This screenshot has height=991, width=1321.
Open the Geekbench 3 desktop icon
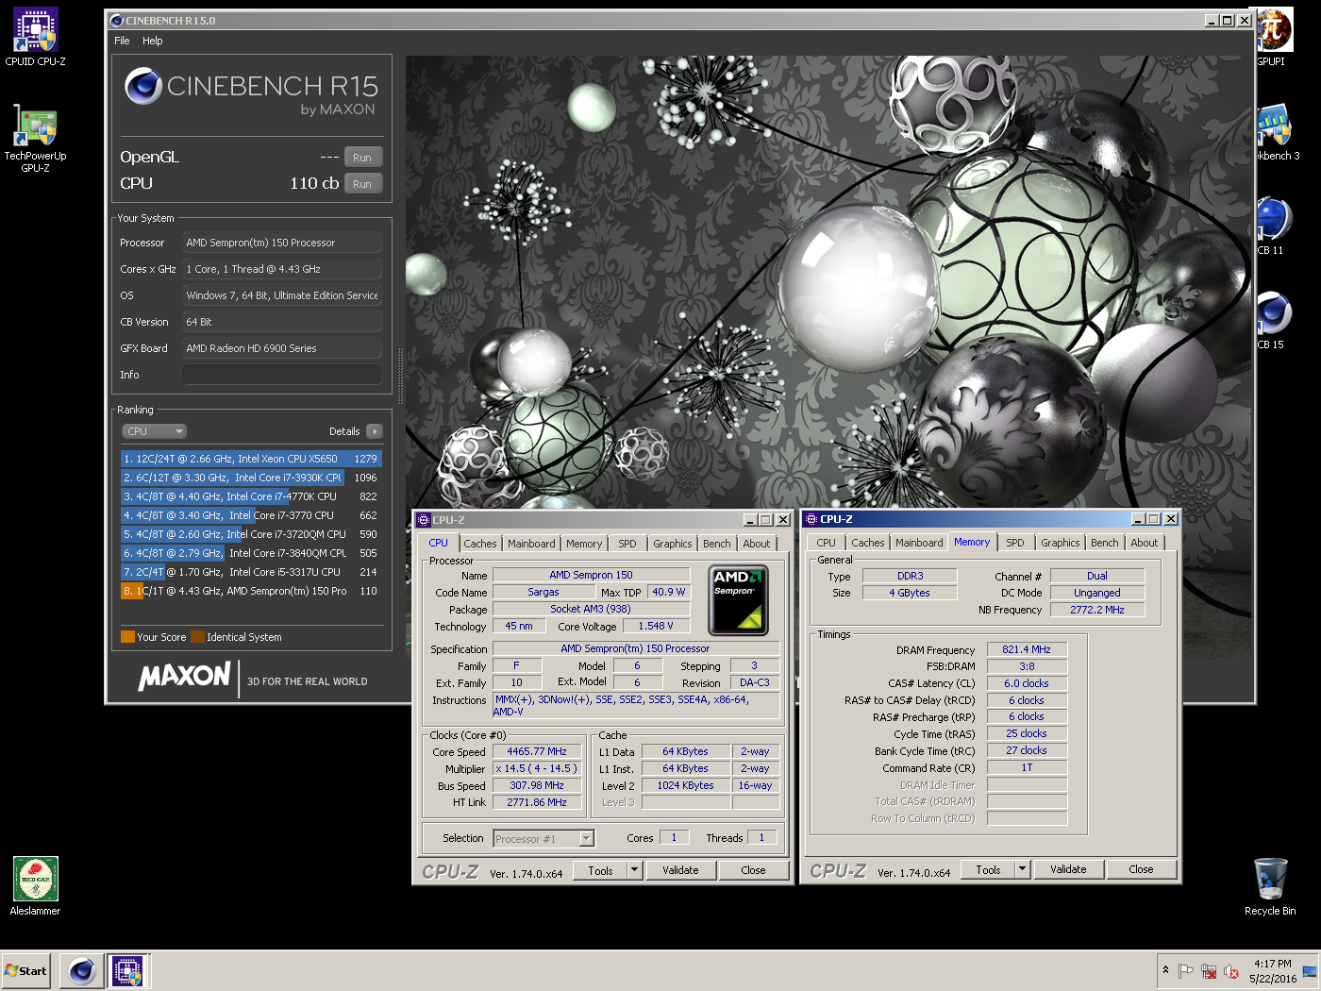1278,131
